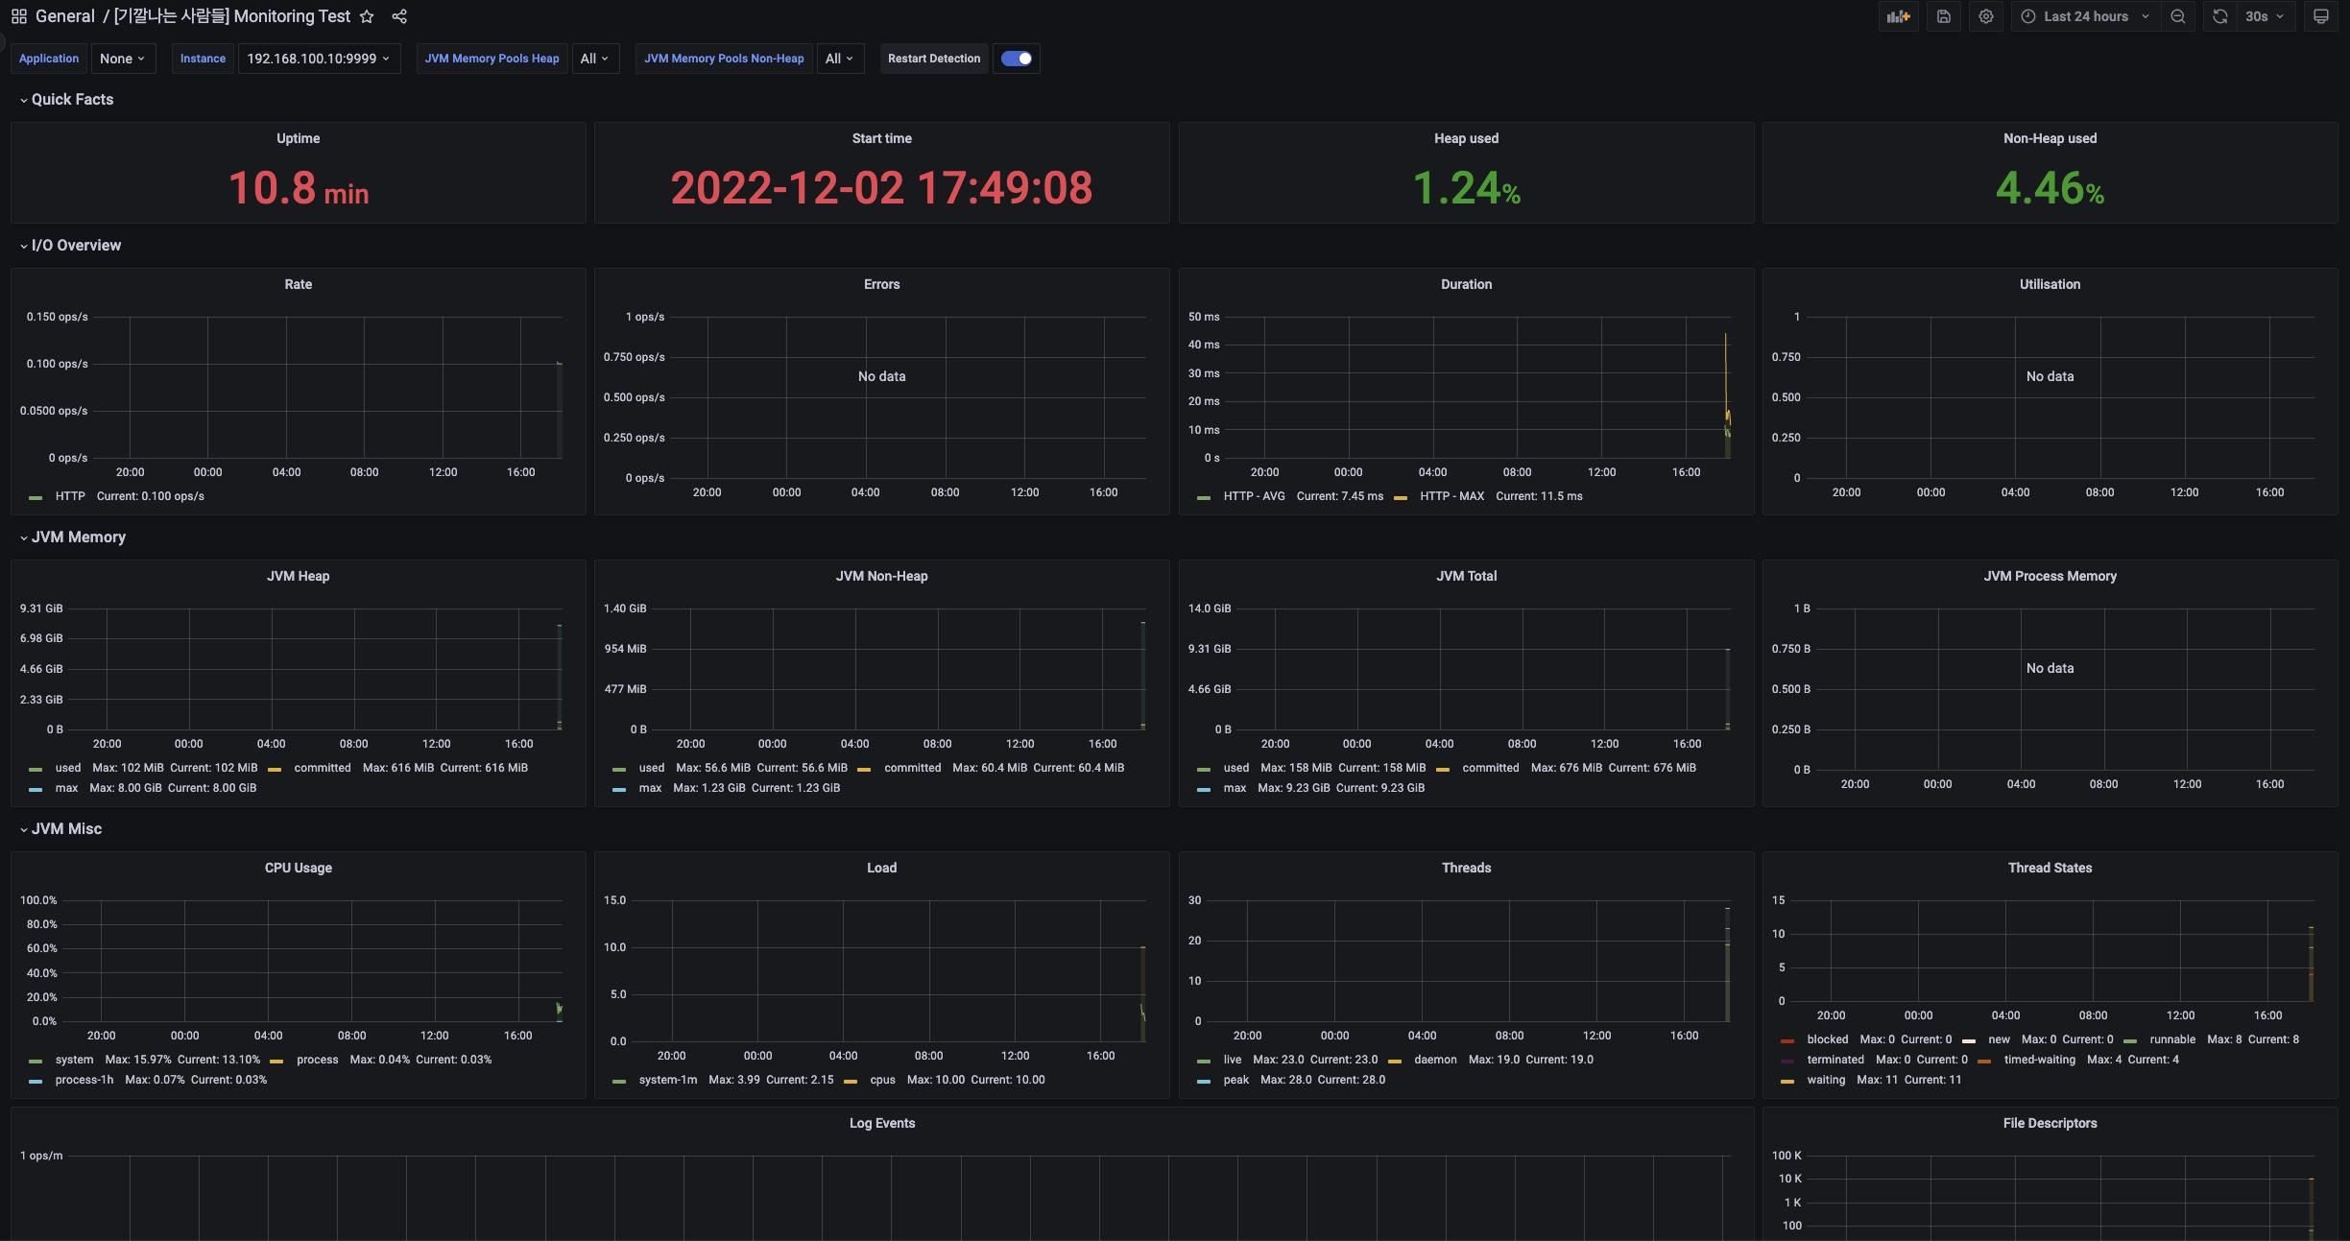2350x1241 pixels.
Task: Click the system legend color swatch in CPU Usage
Action: [36, 1061]
